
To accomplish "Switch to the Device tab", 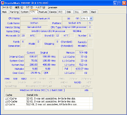I will coord(53,12).
